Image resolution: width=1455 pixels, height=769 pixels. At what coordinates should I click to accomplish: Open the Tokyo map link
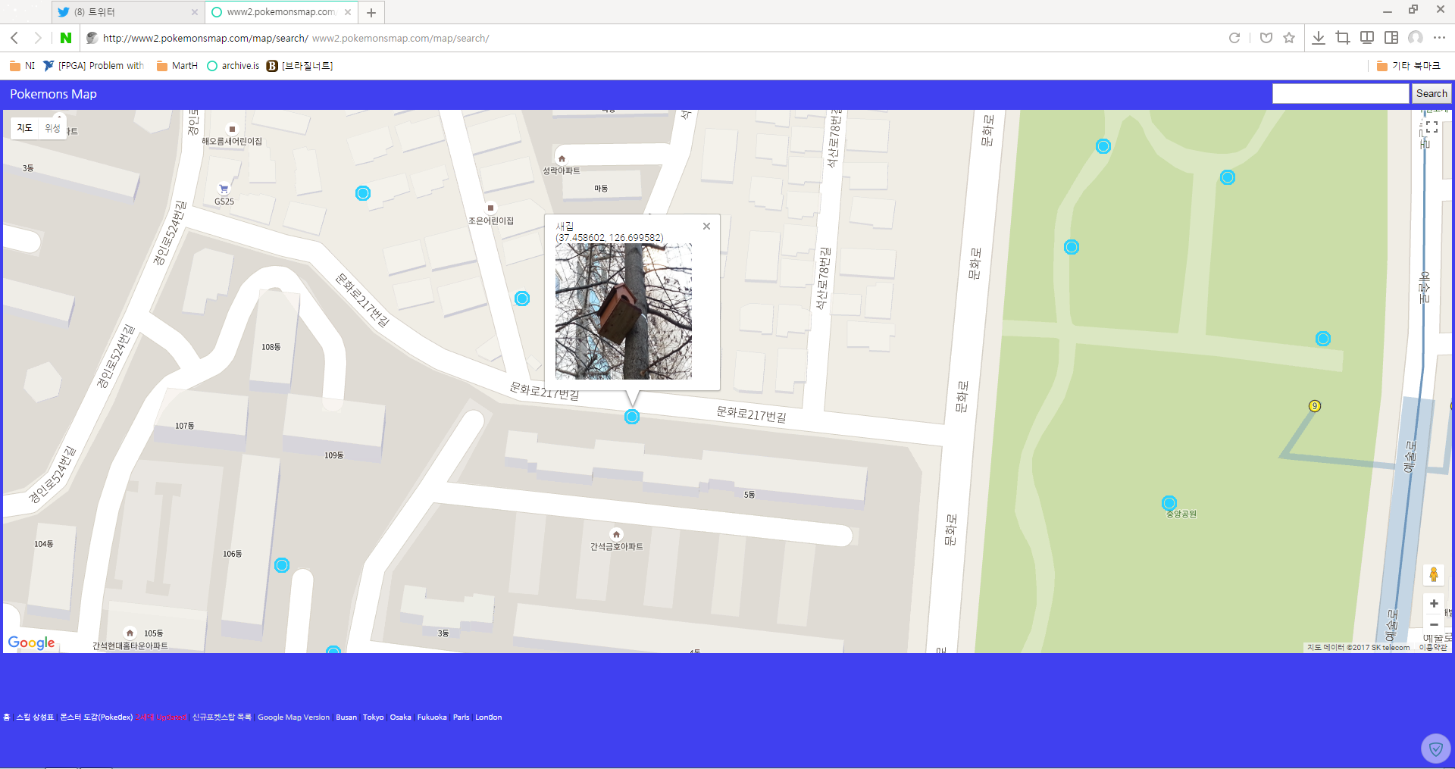click(x=373, y=717)
